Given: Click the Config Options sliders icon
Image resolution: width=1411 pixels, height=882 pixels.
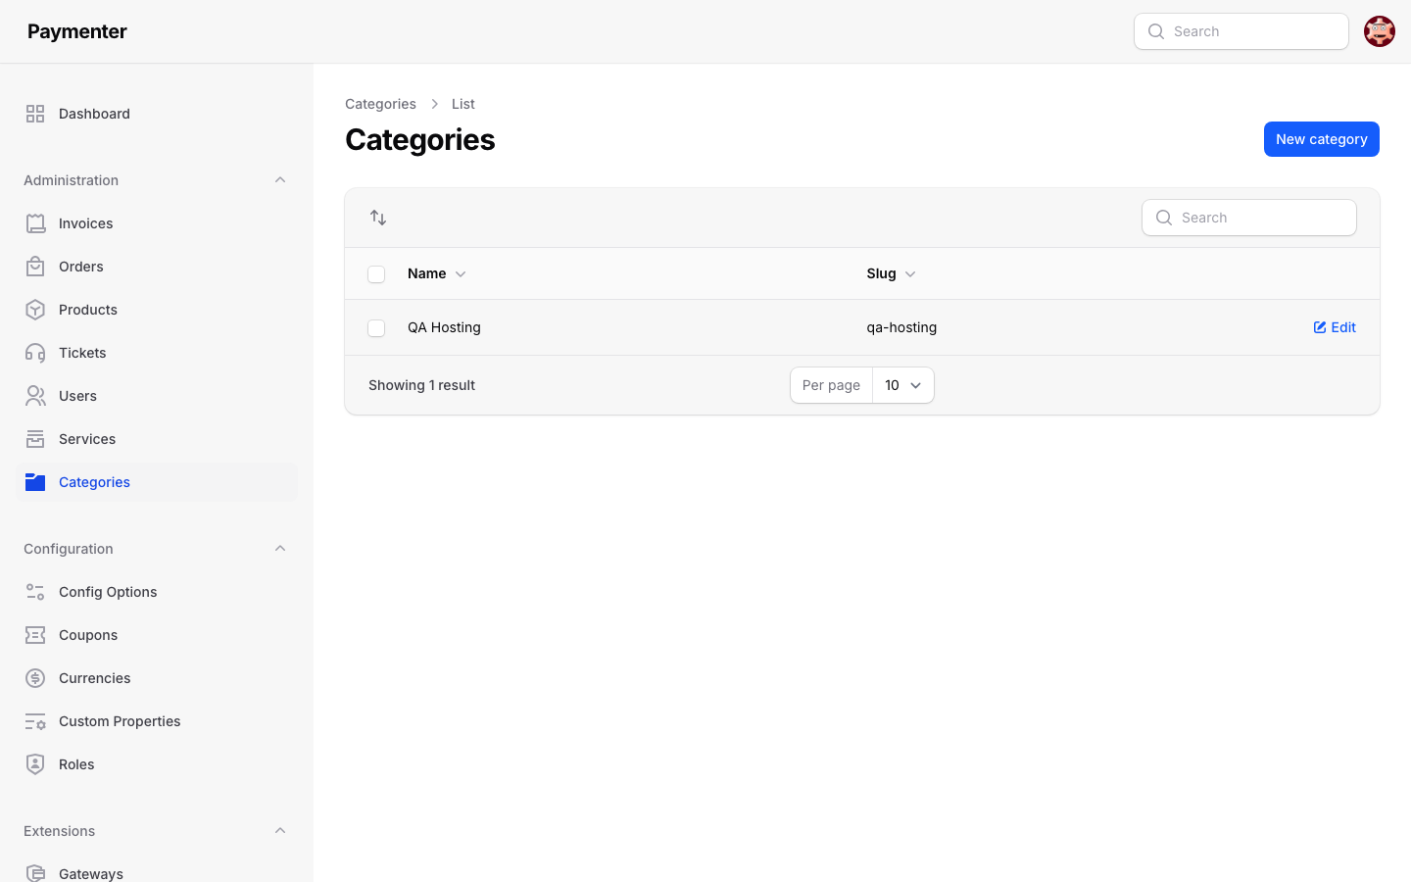Looking at the screenshot, I should click(x=35, y=592).
